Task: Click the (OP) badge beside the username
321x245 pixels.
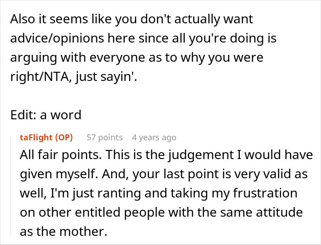Action: 67,137
